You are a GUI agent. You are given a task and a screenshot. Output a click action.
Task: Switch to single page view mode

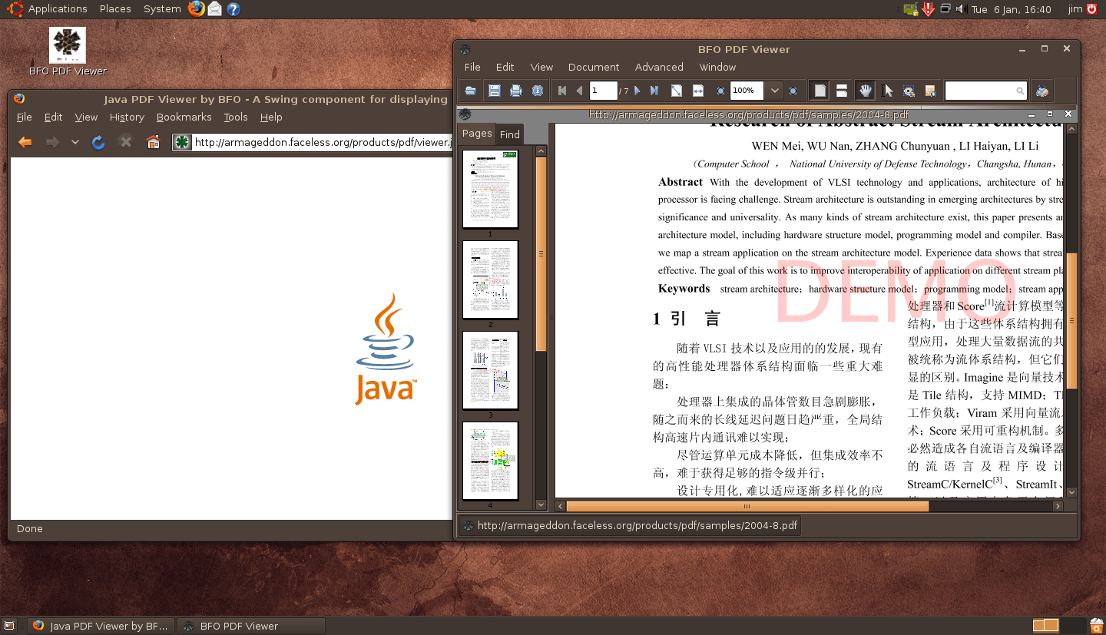coord(819,90)
